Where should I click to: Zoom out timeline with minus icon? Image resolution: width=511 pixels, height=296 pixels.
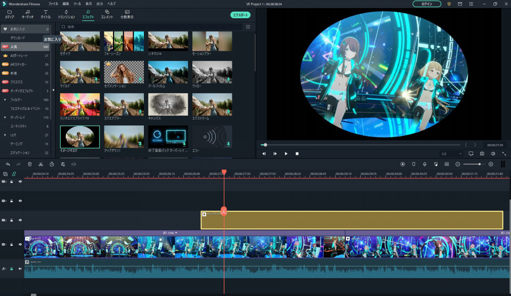[x=458, y=164]
